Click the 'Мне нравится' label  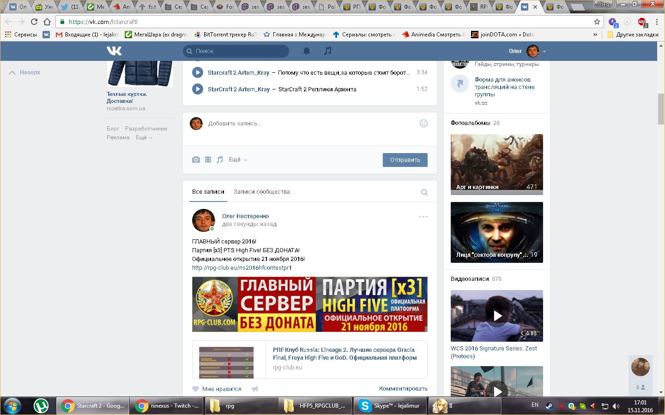(222, 389)
